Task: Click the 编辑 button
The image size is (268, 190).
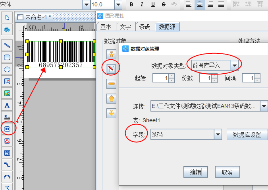Action: tap(195, 172)
